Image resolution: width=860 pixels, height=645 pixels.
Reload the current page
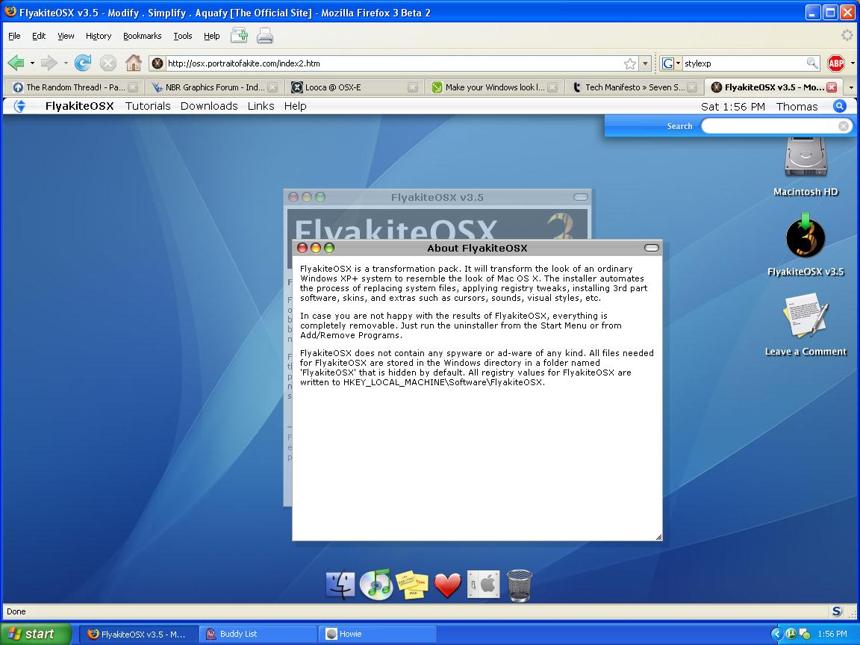(x=83, y=63)
